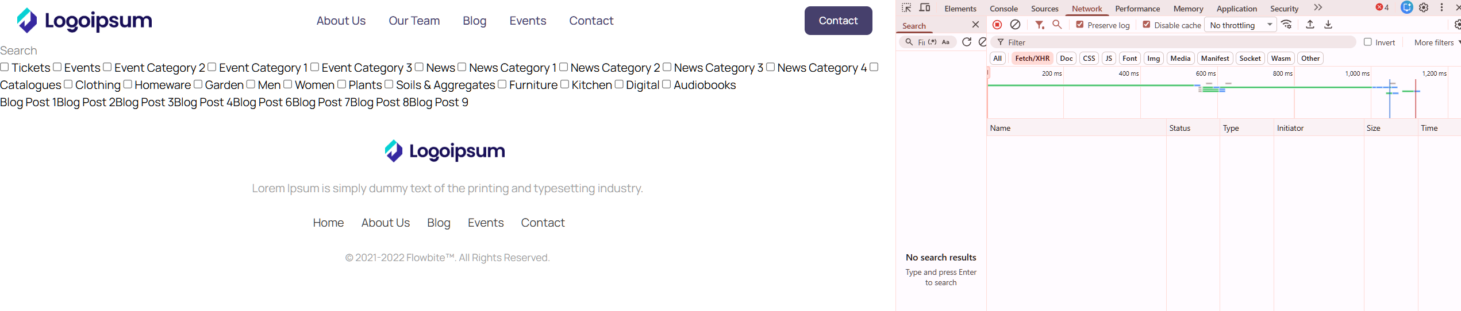The height and width of the screenshot is (311, 1461).
Task: Enable the Invert filter checkbox
Action: coord(1368,42)
